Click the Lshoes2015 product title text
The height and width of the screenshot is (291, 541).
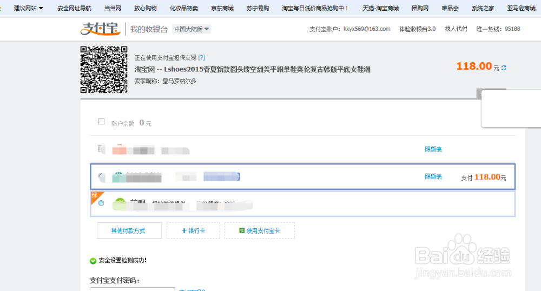point(267,69)
